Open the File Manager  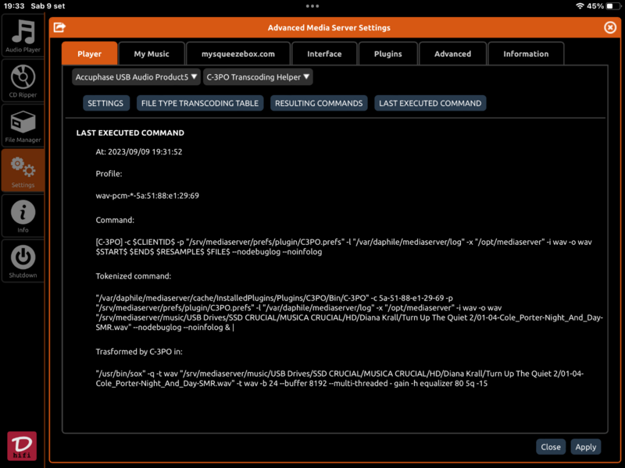[x=23, y=125]
